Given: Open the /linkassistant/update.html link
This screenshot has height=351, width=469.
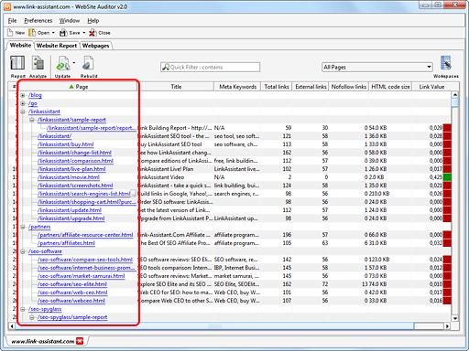Looking at the screenshot, I should [70, 210].
